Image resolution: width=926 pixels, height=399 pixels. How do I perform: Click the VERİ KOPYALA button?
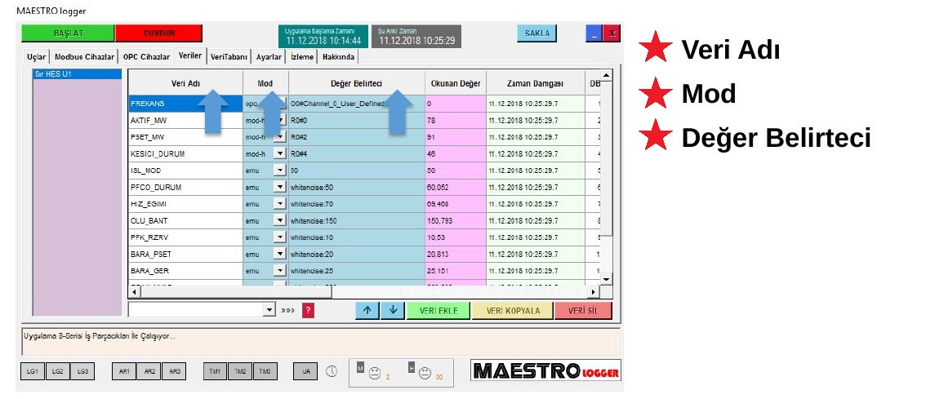point(513,310)
